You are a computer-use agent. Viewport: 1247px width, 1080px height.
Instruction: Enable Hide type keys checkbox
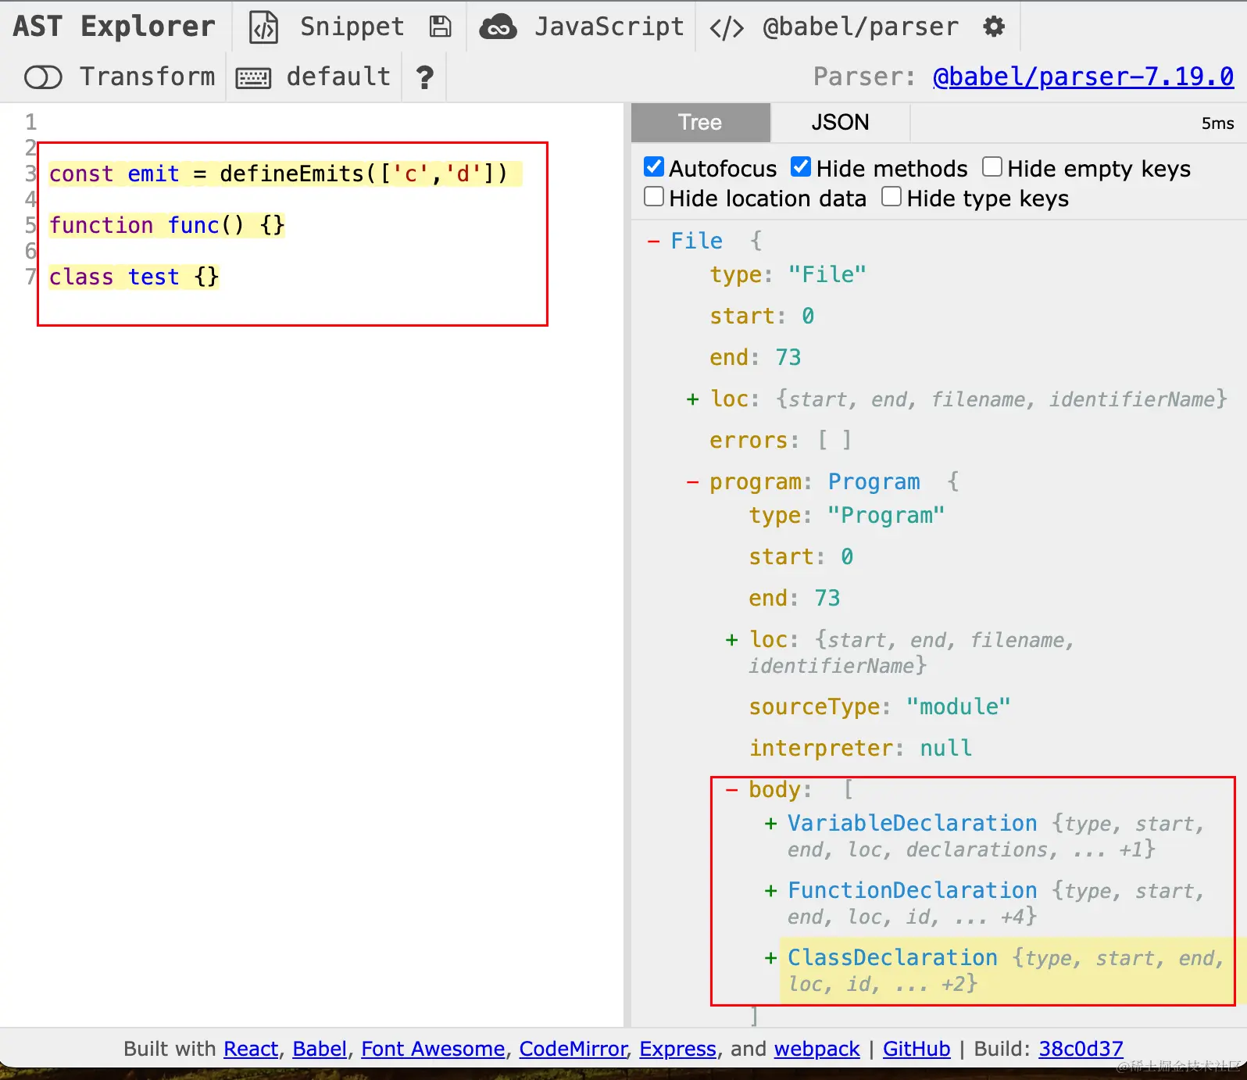point(891,196)
